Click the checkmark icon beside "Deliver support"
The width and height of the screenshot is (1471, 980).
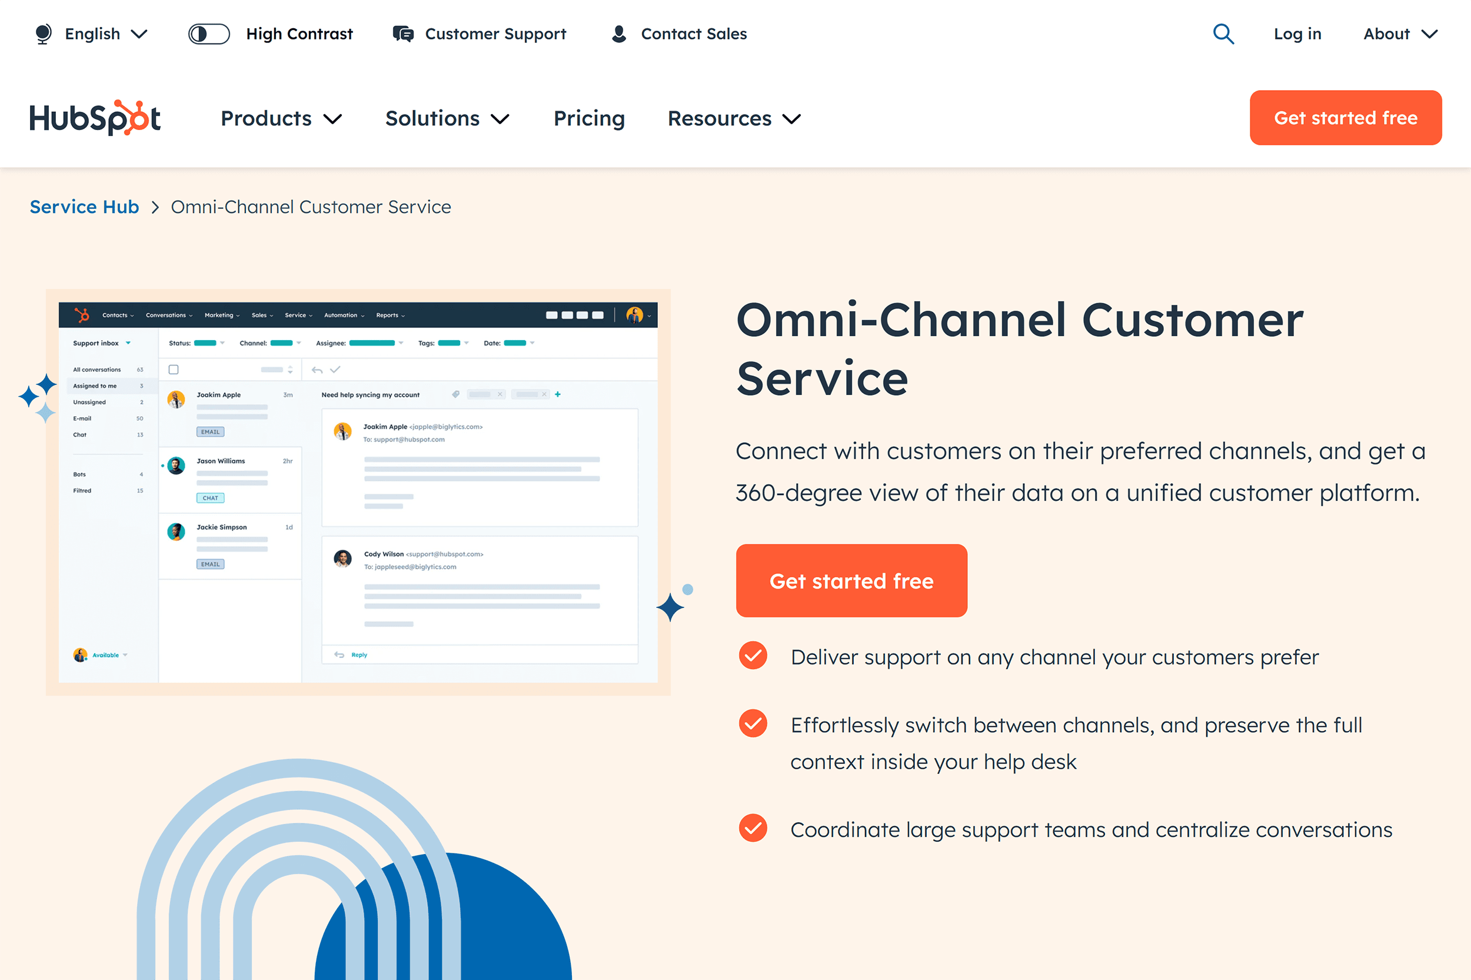click(x=753, y=655)
